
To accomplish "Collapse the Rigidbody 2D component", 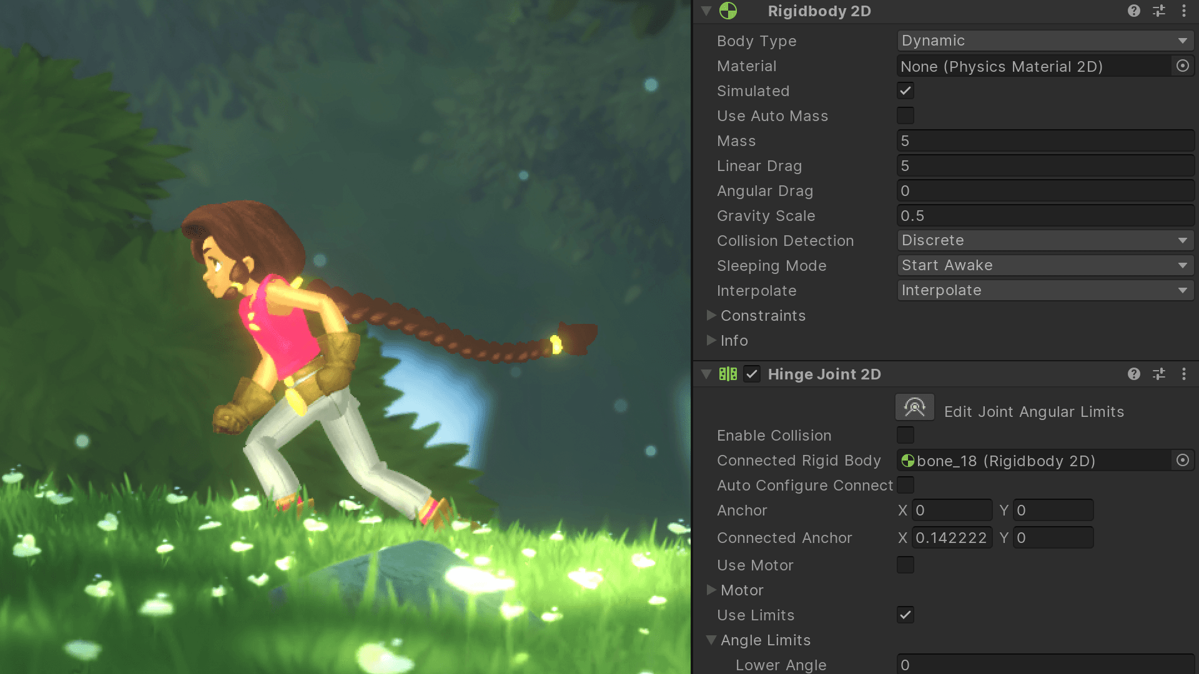I will pos(706,11).
